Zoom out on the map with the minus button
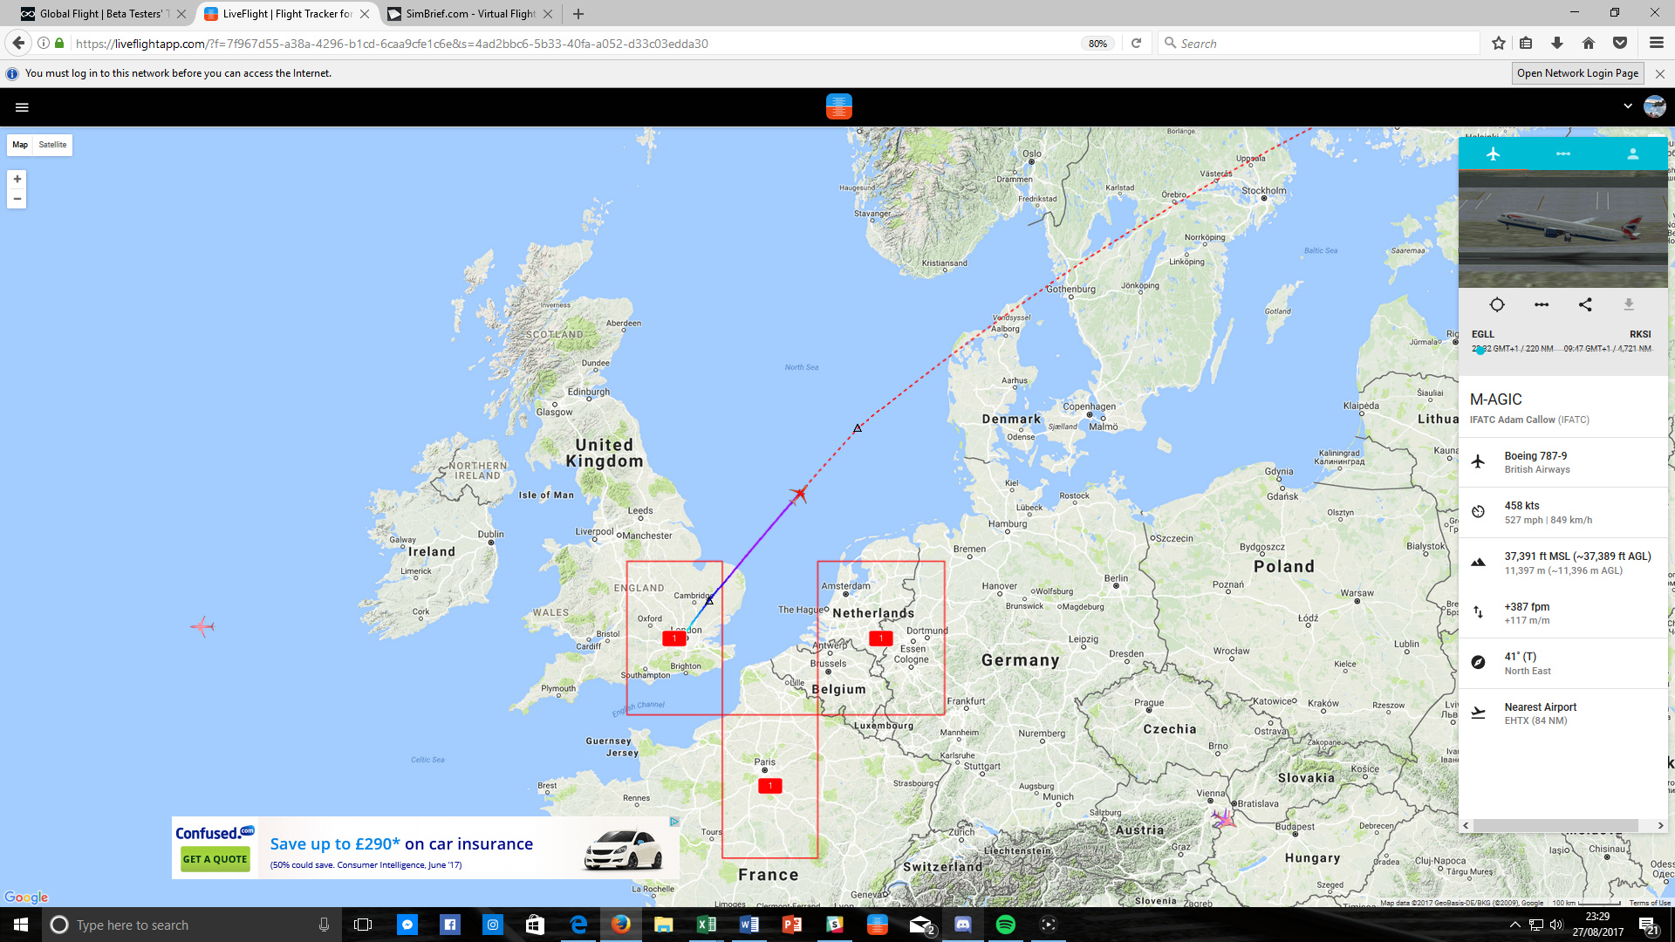This screenshot has width=1675, height=942. point(17,199)
